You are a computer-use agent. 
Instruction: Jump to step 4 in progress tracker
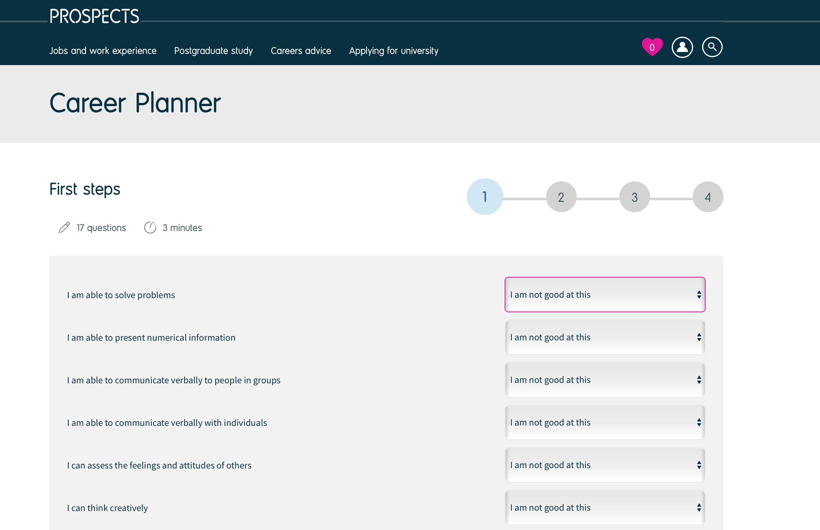click(708, 197)
